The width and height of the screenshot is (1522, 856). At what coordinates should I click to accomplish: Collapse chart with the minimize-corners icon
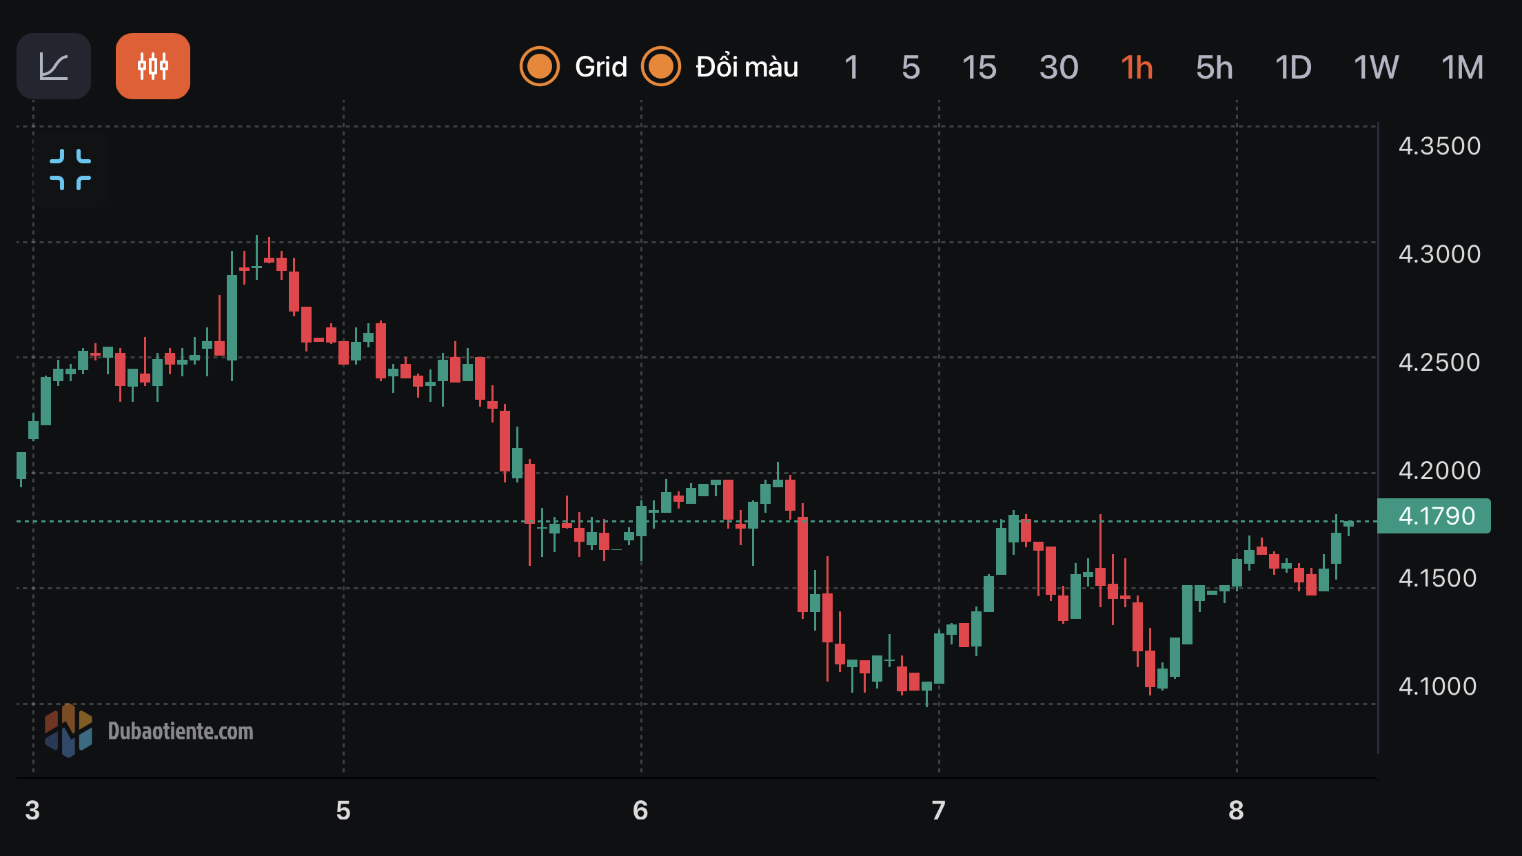tap(70, 170)
